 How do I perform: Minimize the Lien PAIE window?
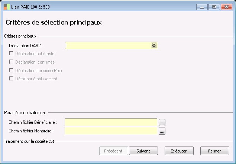tap(203, 7)
